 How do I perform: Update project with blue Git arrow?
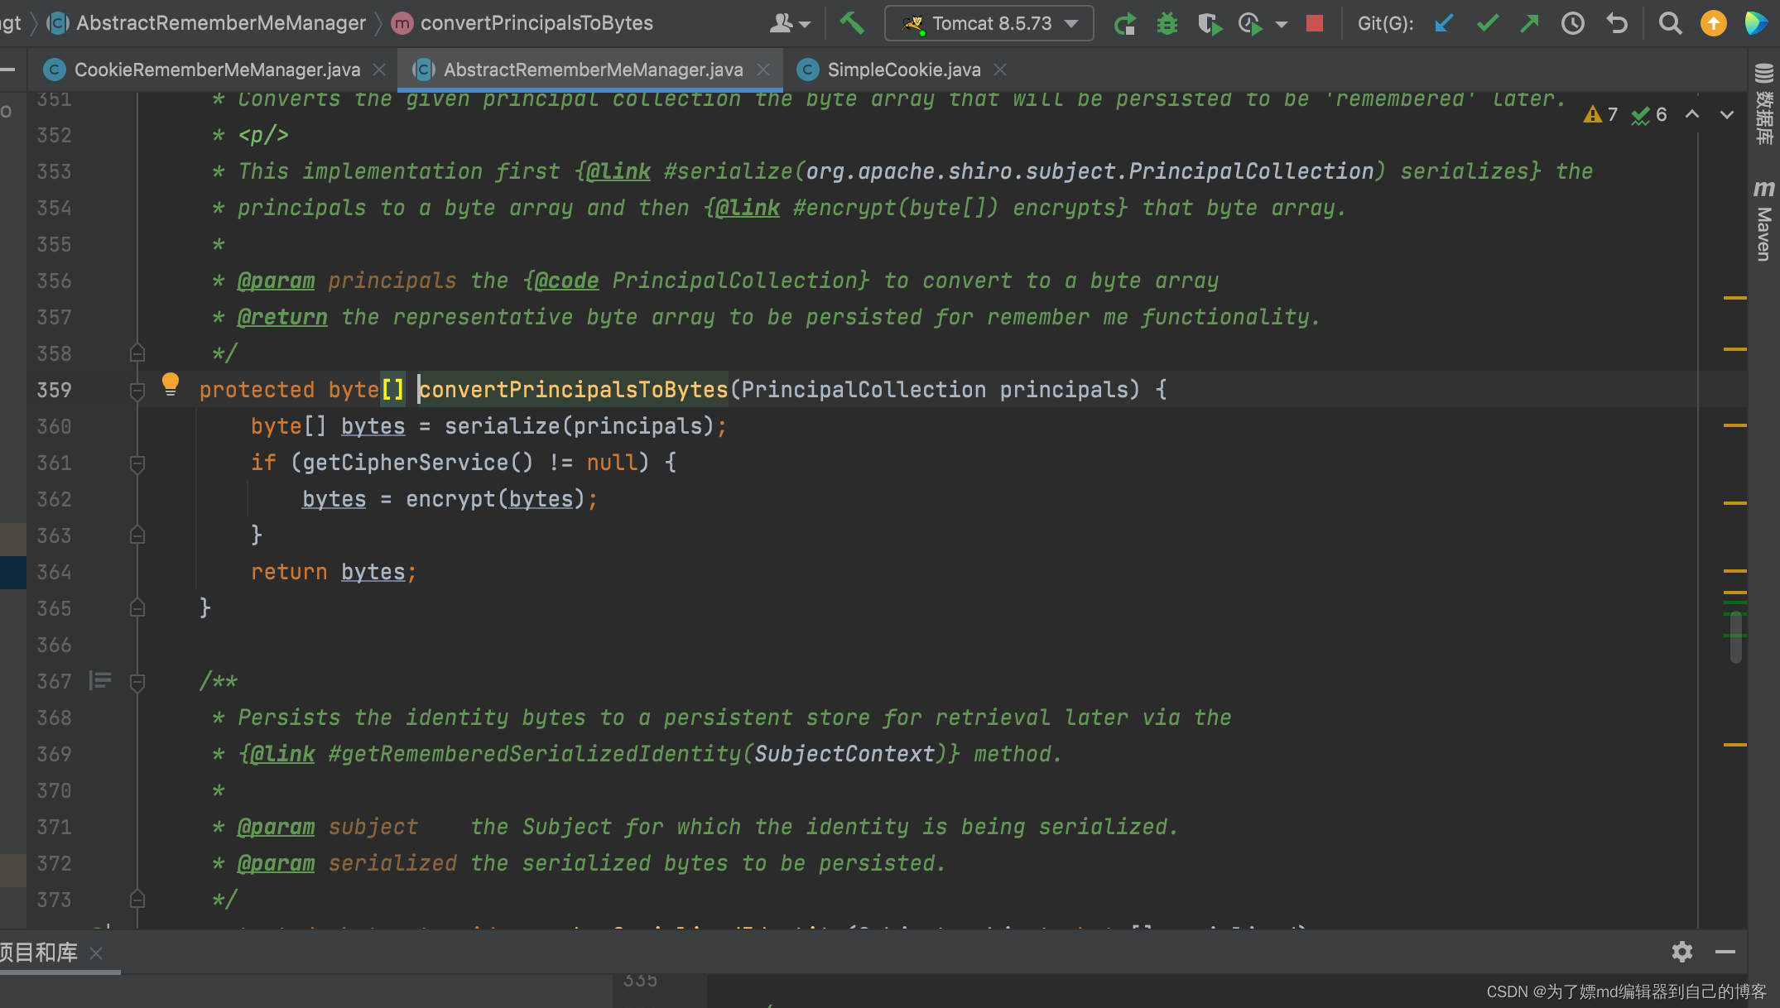[1444, 23]
